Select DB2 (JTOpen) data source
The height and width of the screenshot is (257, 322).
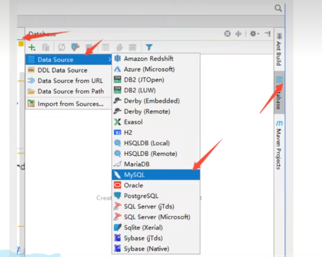156,80
